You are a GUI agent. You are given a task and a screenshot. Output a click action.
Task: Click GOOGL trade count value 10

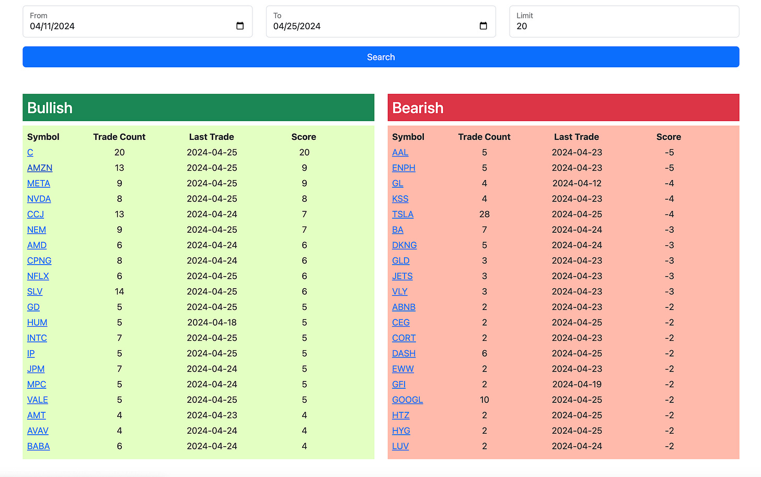pyautogui.click(x=485, y=400)
